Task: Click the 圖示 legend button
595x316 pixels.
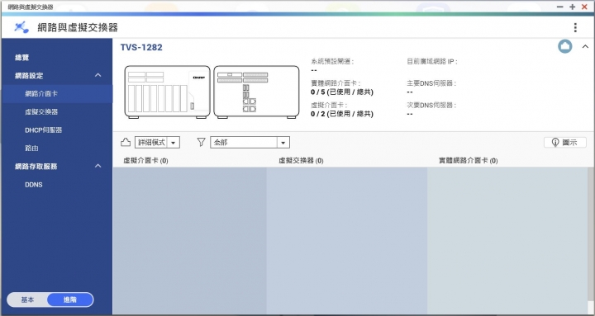Action: coord(565,143)
